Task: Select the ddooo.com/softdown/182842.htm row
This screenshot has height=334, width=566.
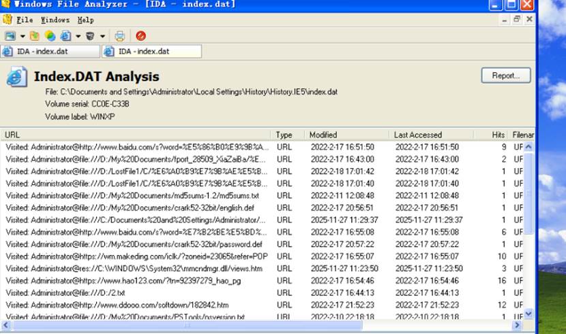Action: pyautogui.click(x=262, y=305)
